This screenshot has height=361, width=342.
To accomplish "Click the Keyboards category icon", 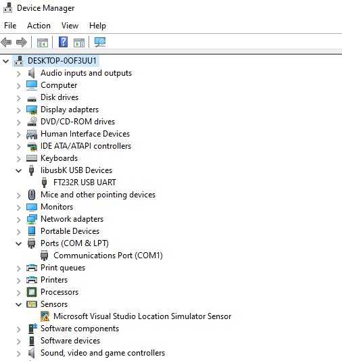I will [x=32, y=158].
